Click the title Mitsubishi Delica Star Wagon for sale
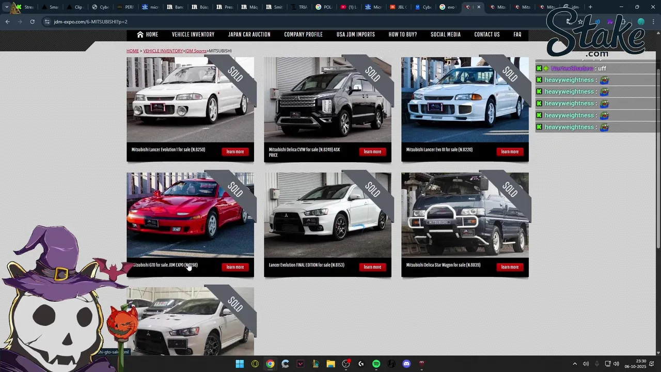 [443, 265]
